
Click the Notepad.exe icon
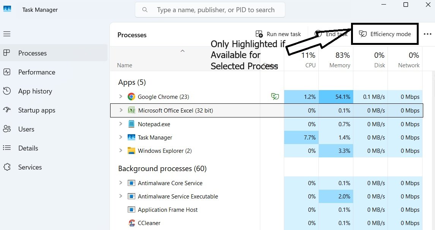click(x=131, y=124)
